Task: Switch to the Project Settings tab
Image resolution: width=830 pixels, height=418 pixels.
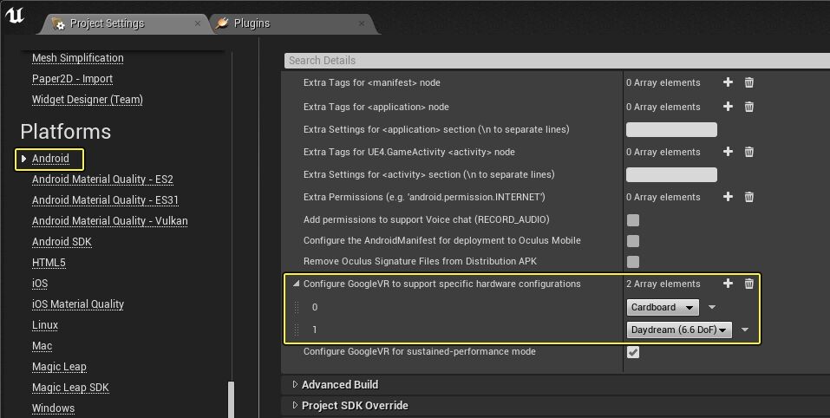Action: (126, 23)
